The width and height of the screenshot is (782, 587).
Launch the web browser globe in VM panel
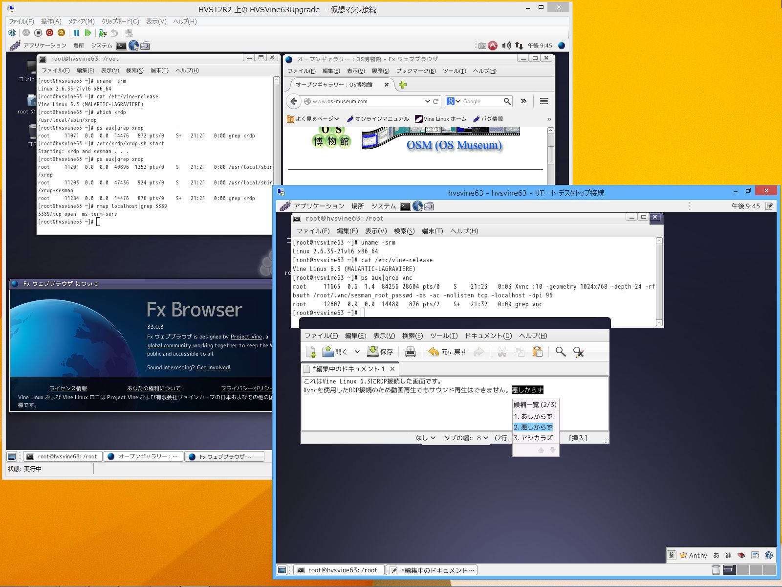[x=133, y=45]
